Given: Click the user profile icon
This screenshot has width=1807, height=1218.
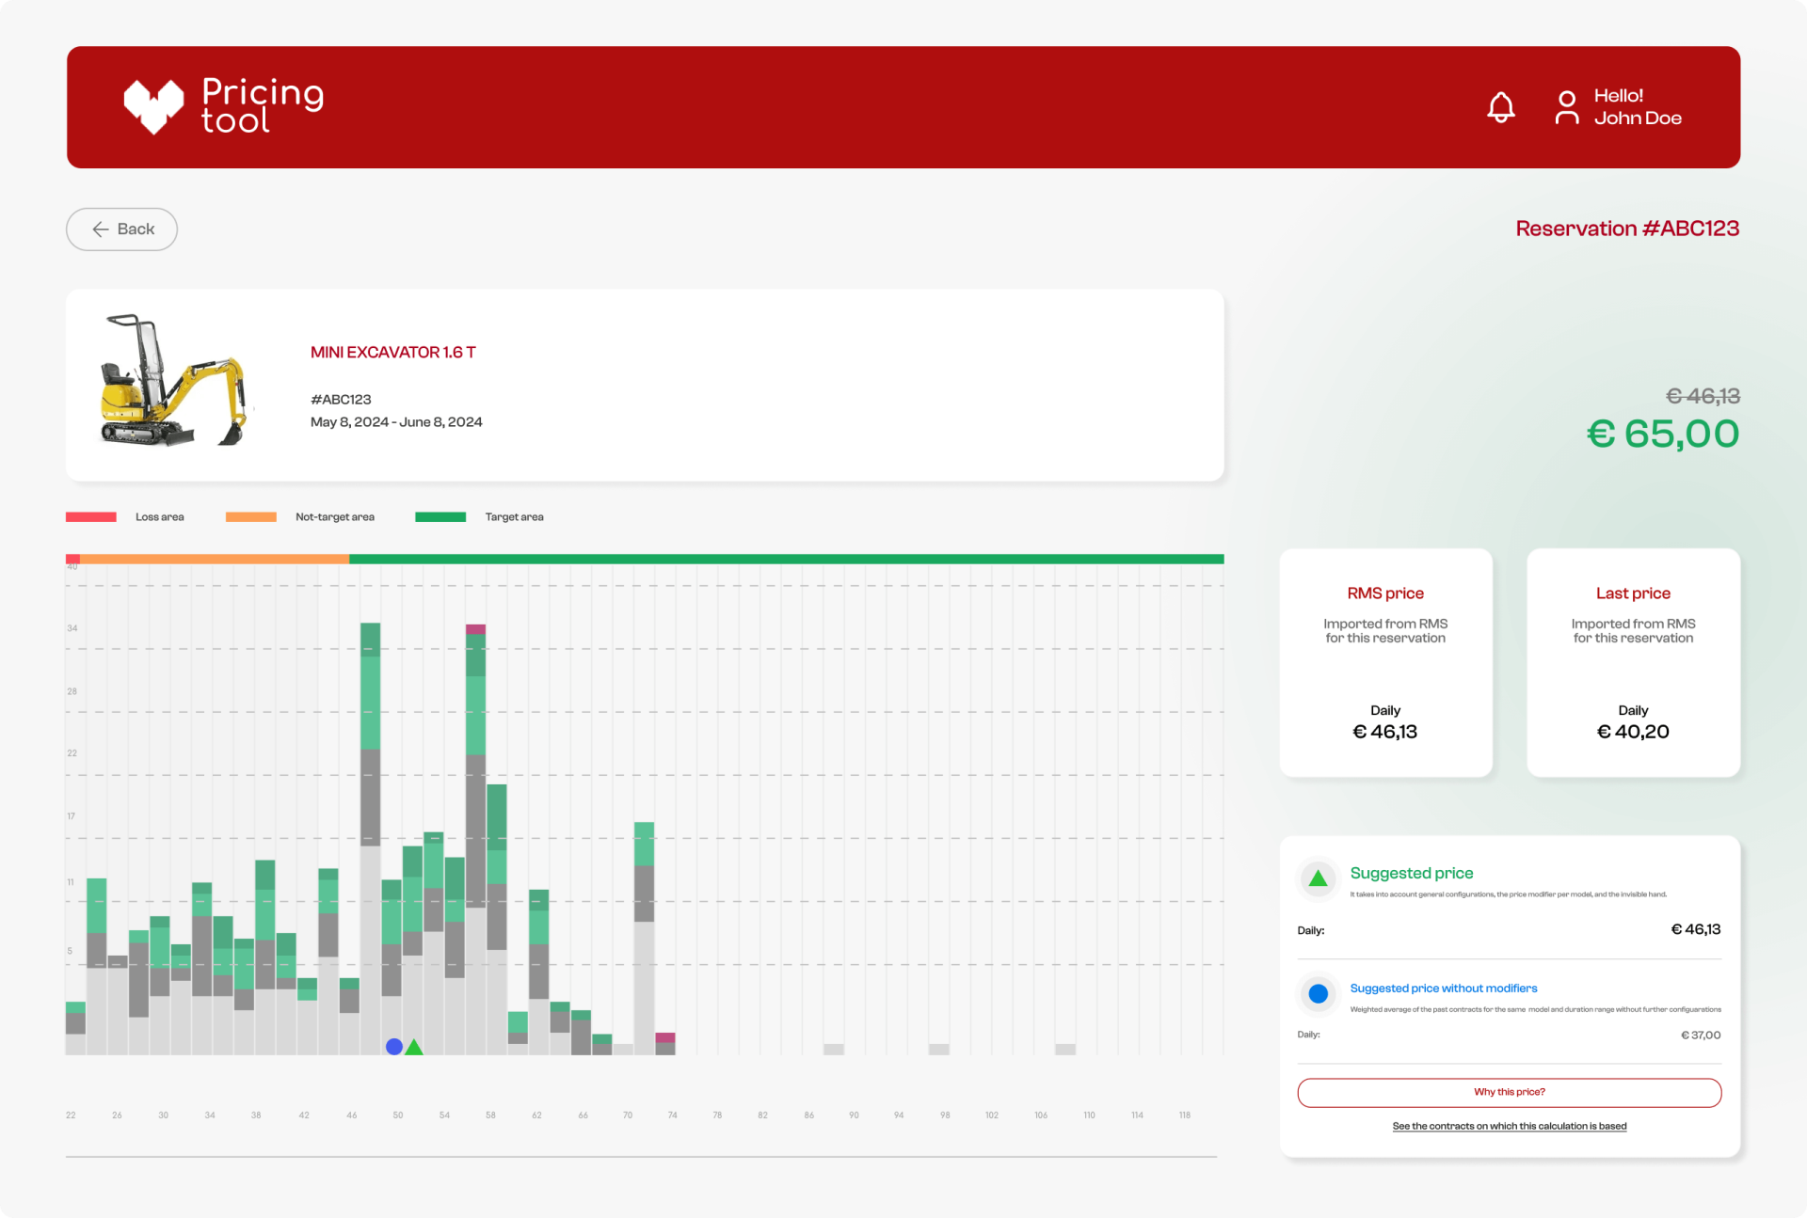Looking at the screenshot, I should (x=1566, y=107).
